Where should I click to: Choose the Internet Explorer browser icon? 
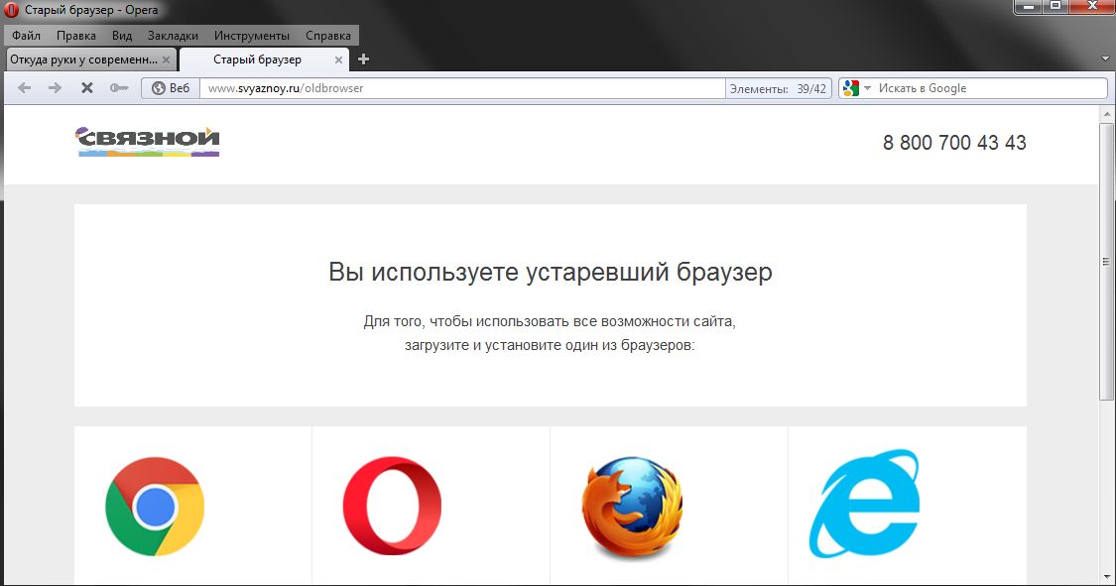(864, 504)
